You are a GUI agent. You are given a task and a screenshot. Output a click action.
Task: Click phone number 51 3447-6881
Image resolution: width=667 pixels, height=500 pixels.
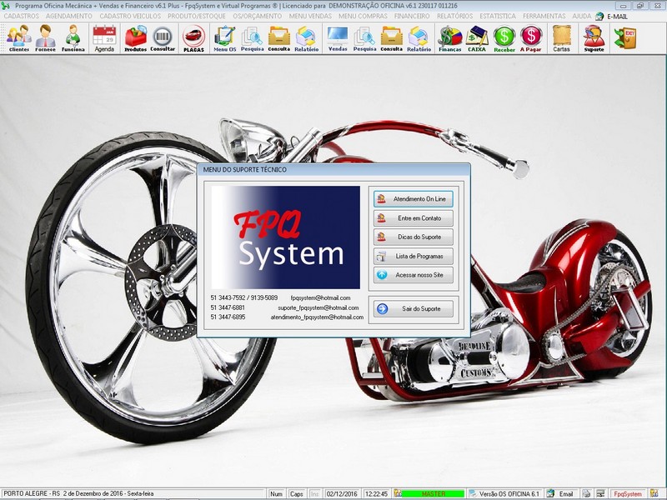point(228,307)
